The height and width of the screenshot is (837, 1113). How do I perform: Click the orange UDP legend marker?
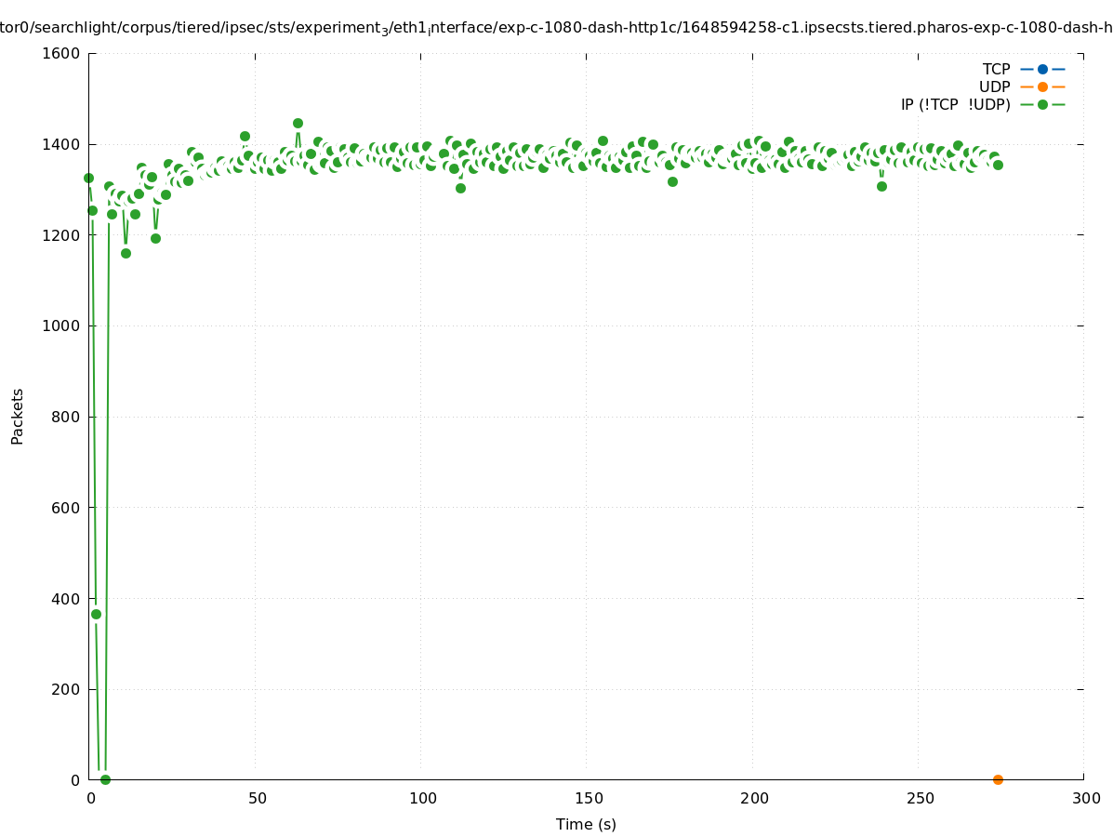[1042, 86]
